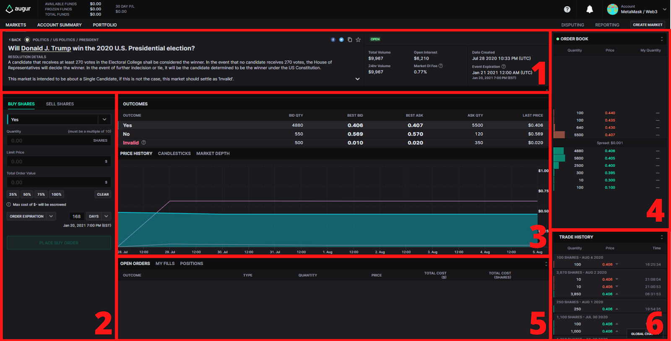Image resolution: width=671 pixels, height=341 pixels.
Task: Open the Portfolio page
Action: coord(105,25)
